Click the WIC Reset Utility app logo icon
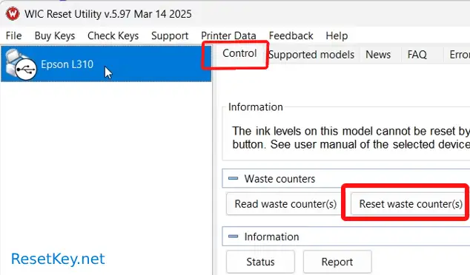Screen dimensions: 470x275 13,14
